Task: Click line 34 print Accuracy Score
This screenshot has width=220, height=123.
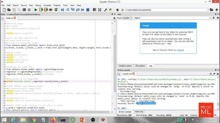Action: click(37, 81)
